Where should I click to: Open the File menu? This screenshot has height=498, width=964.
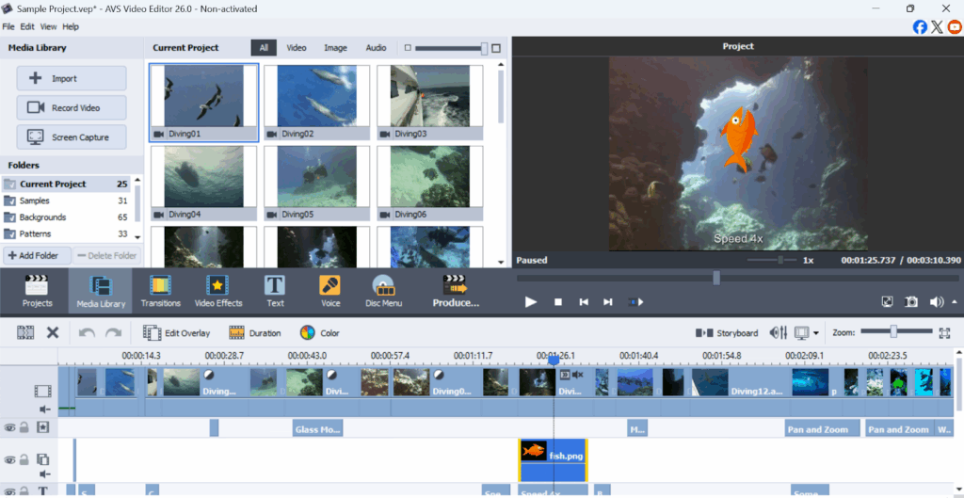click(x=8, y=27)
